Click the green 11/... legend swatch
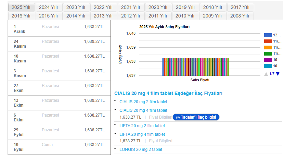Screen dimensions: 297x155 click(268, 54)
